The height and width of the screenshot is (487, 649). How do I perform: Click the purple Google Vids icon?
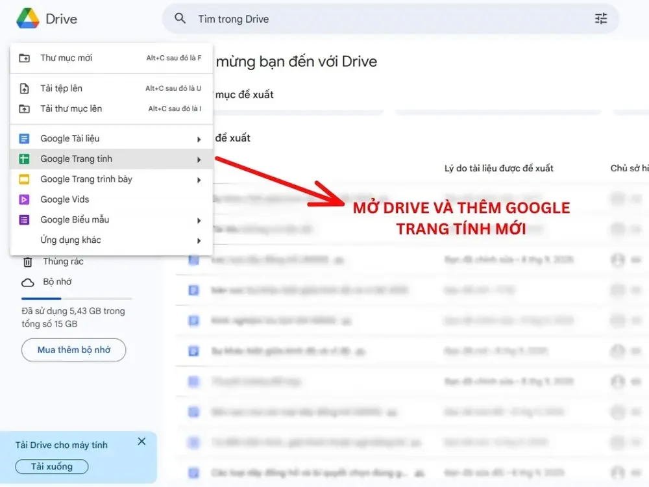pyautogui.click(x=25, y=199)
